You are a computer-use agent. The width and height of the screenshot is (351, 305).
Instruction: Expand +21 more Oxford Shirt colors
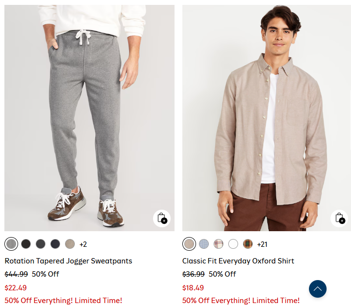tap(263, 244)
